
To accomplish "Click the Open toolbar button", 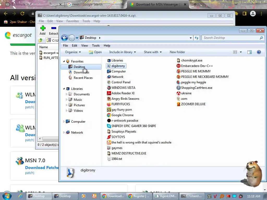I will 95,52.
